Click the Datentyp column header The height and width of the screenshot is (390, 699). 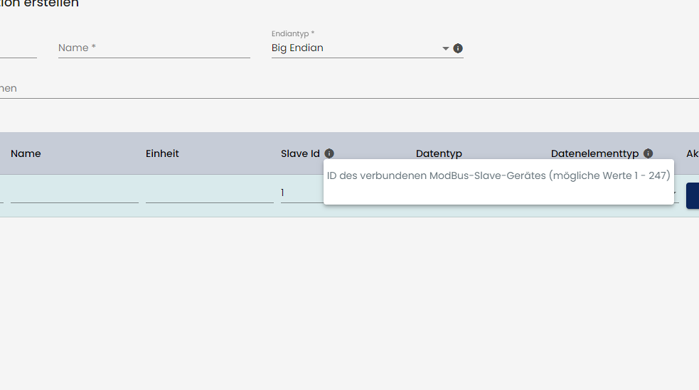(439, 153)
